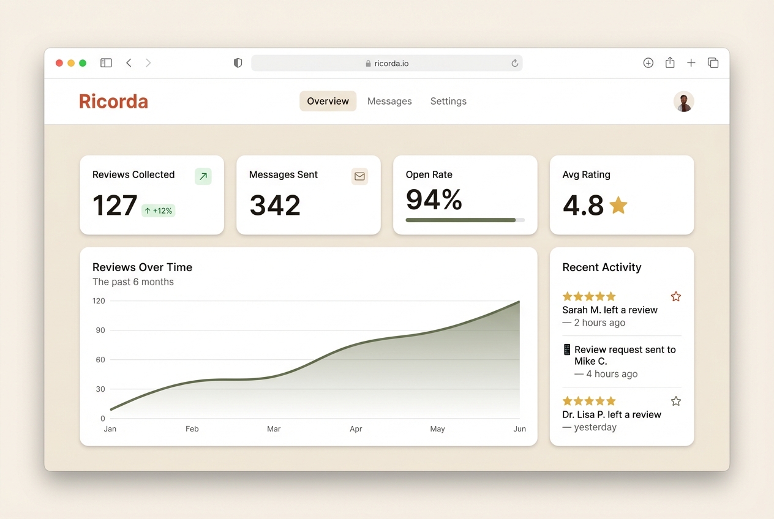Viewport: 774px width, 519px height.
Task: Click the green upward arrow on Reviews Collected
Action: 203,176
